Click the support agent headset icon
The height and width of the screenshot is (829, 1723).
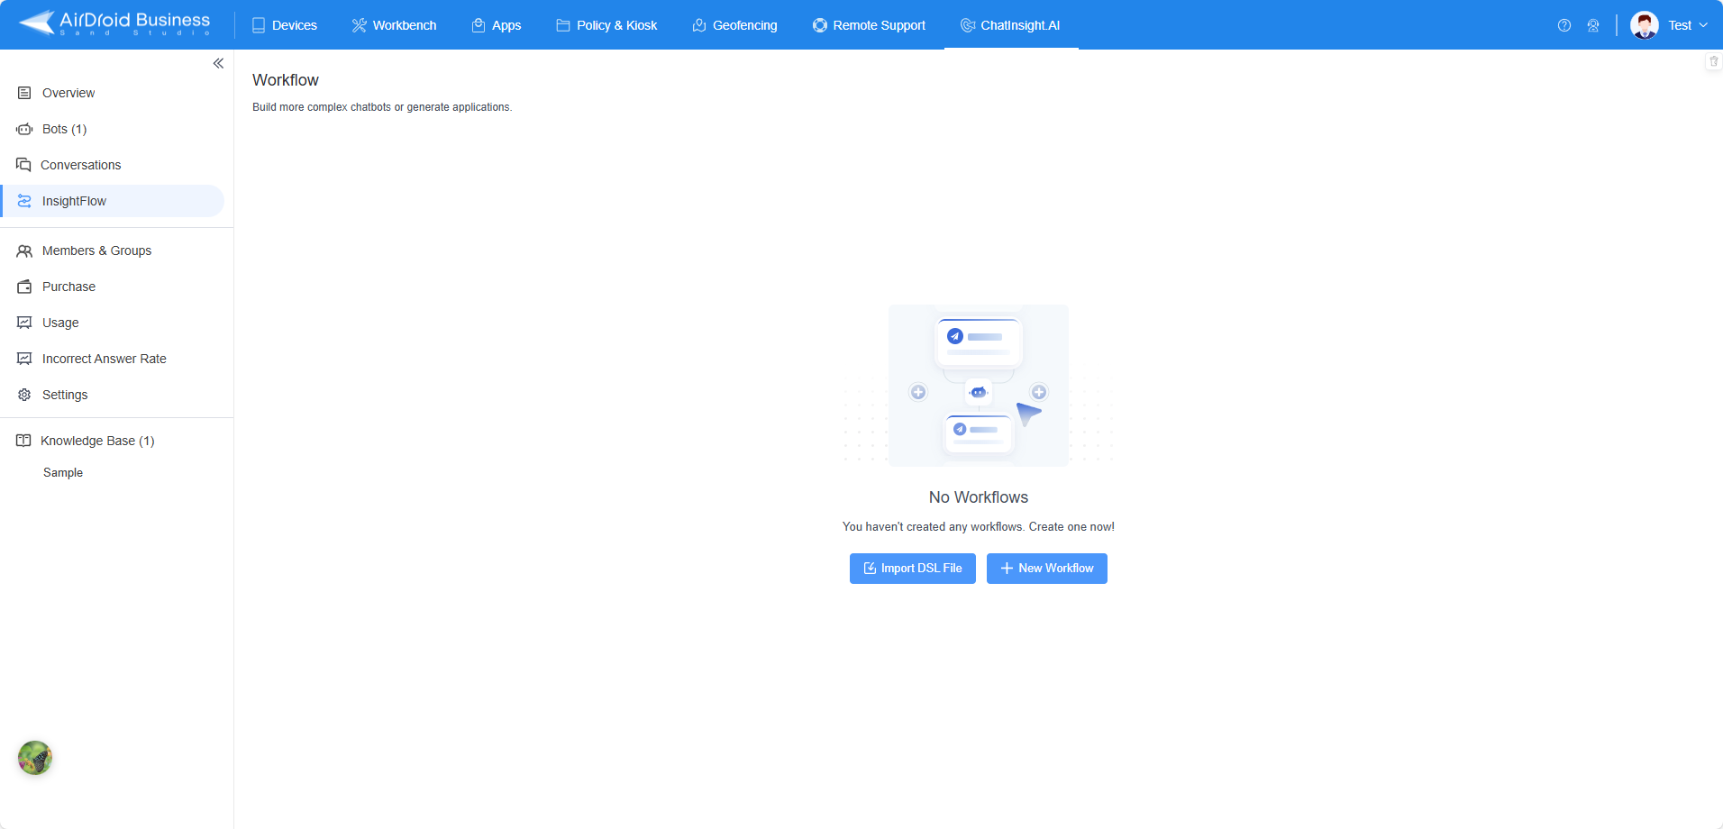click(x=1593, y=25)
